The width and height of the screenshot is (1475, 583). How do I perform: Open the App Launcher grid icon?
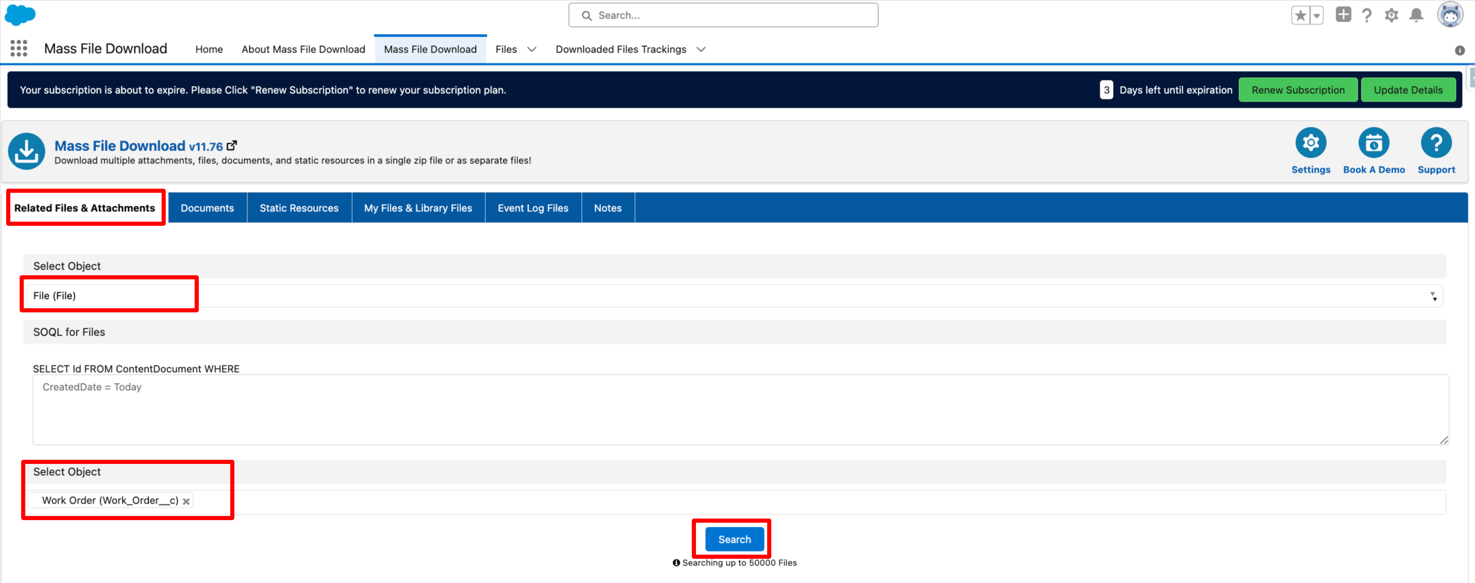[x=19, y=48]
